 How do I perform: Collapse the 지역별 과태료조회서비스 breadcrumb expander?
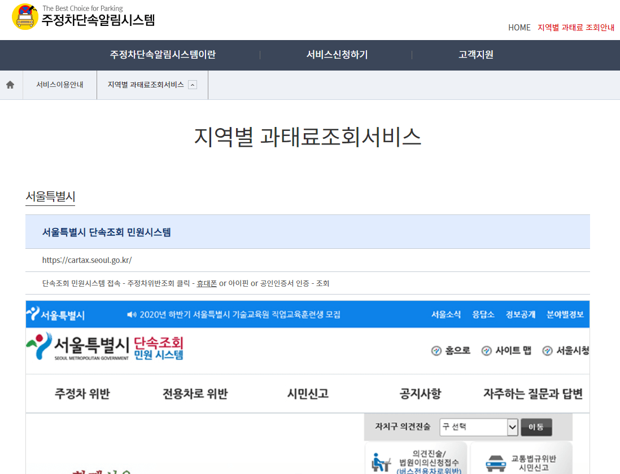point(194,84)
